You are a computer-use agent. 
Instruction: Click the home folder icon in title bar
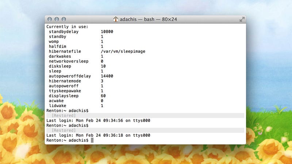point(116,19)
